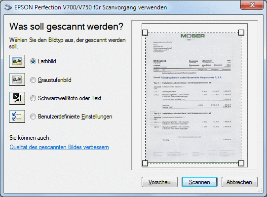Close the scan dialog window

(x=252, y=5)
